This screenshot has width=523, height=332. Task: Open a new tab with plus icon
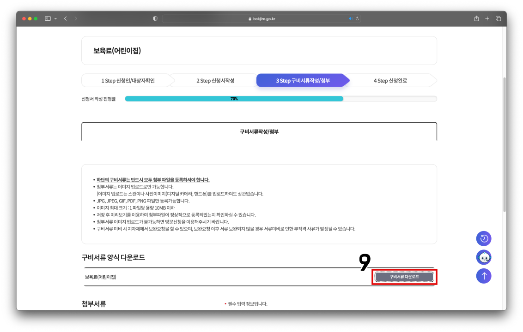487,18
